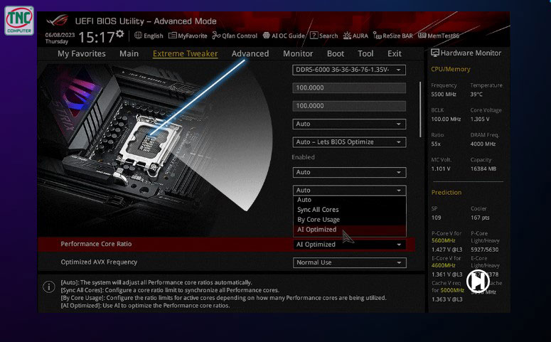Viewport: 551px width, 342px height.
Task: Click the info icon in the help pane
Action: click(49, 287)
